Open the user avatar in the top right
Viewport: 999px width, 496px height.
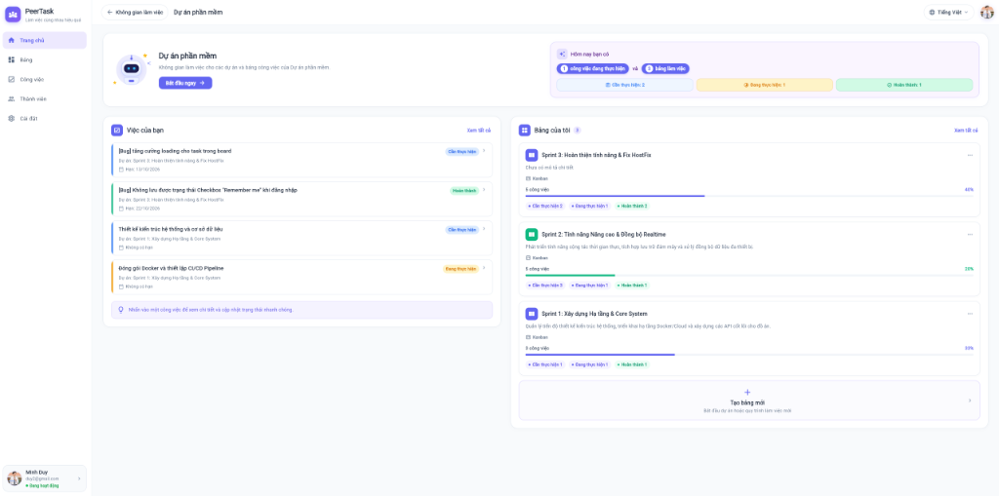tap(987, 12)
